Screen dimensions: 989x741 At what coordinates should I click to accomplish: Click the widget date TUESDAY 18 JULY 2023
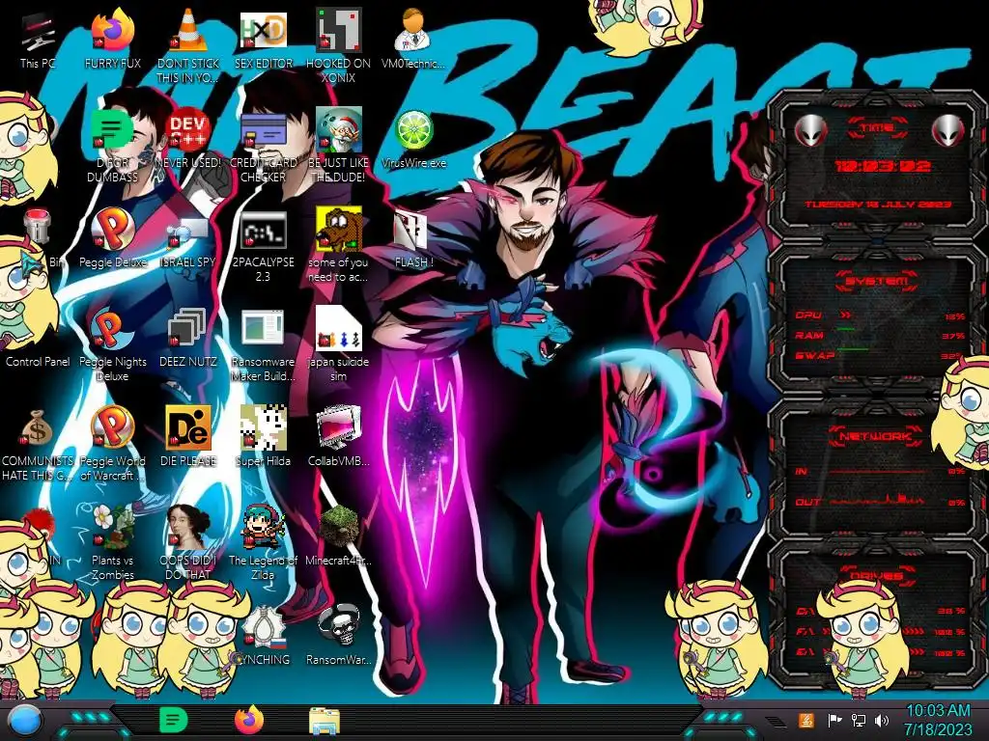coord(877,205)
